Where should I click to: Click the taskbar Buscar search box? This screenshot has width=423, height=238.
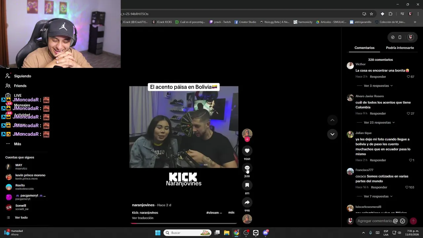(187, 233)
